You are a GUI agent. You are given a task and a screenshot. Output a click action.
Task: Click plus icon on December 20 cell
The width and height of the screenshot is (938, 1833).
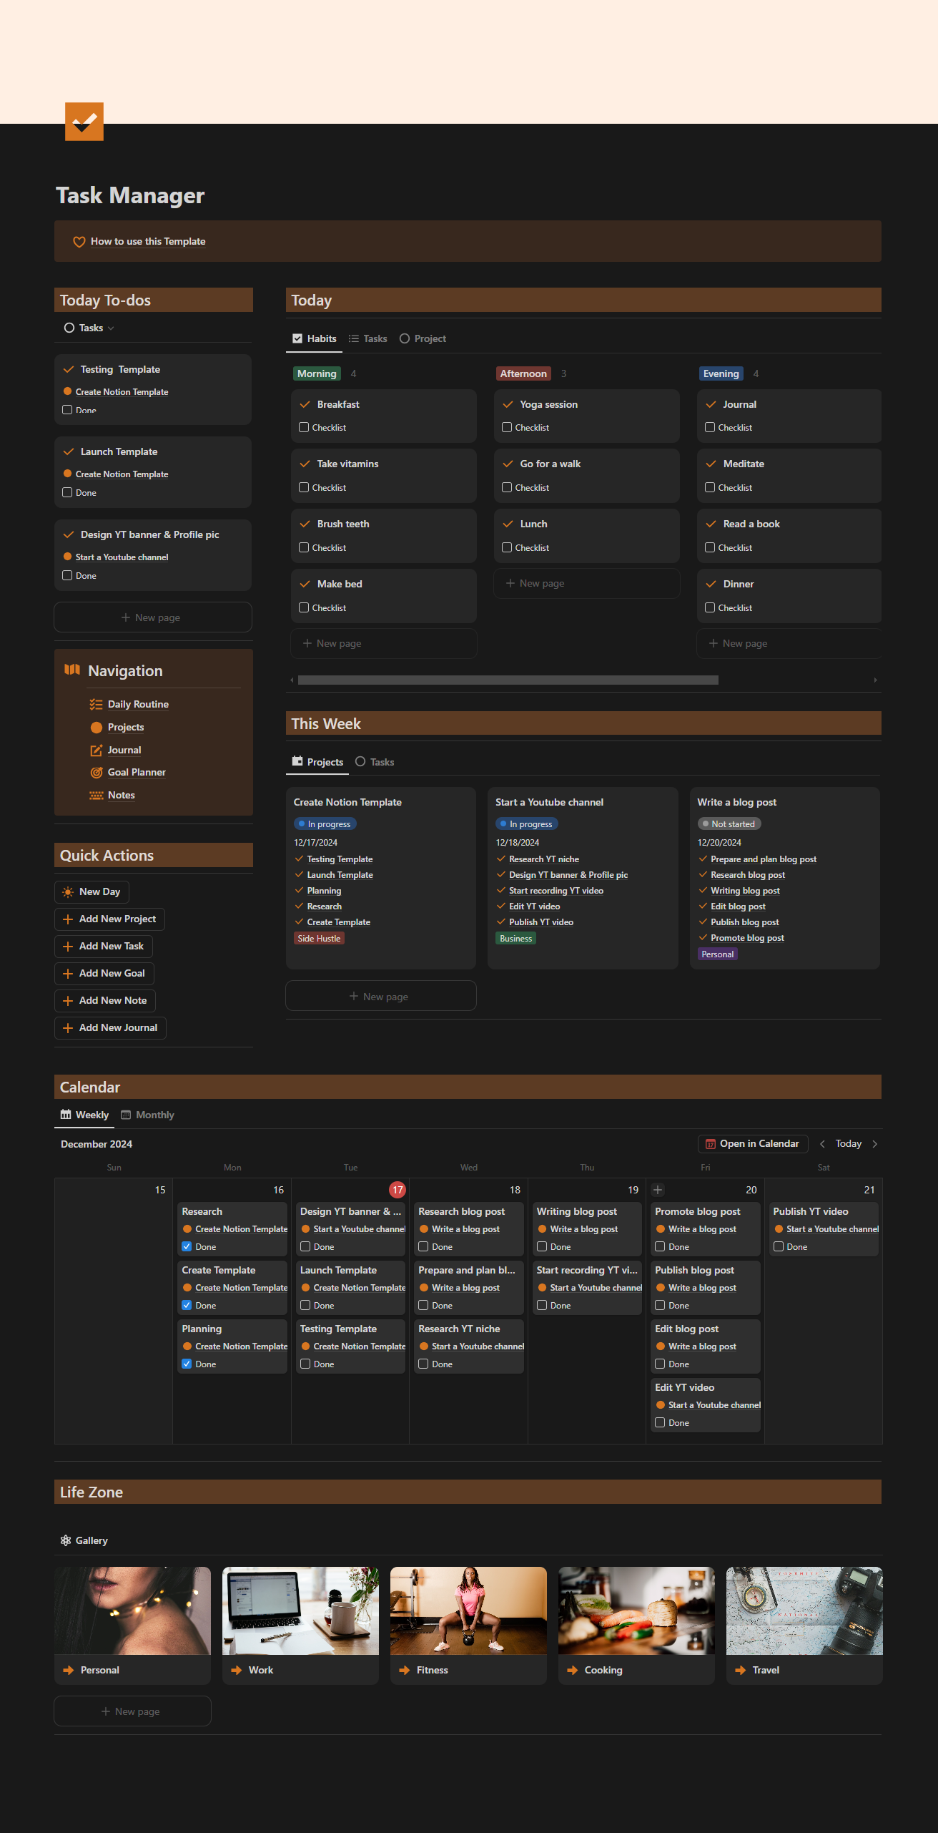658,1190
